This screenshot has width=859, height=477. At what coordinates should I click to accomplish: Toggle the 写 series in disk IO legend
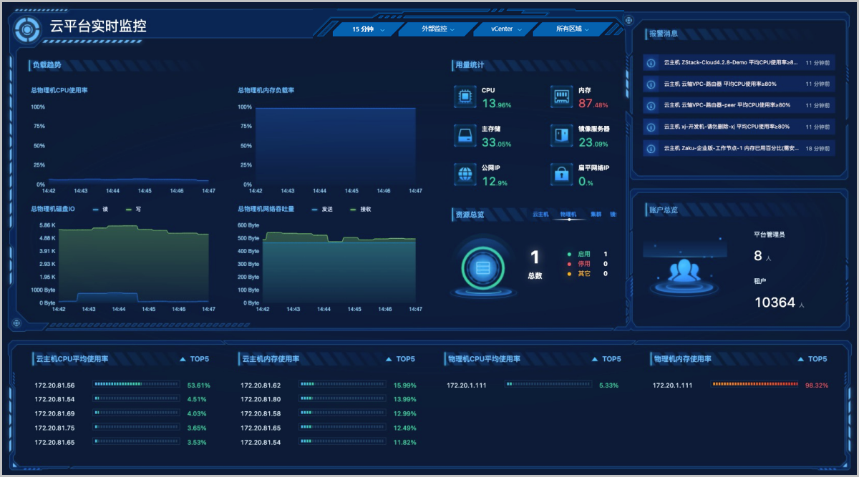133,210
